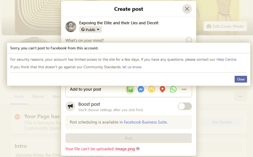Switch to the Posts tab

[19, 96]
